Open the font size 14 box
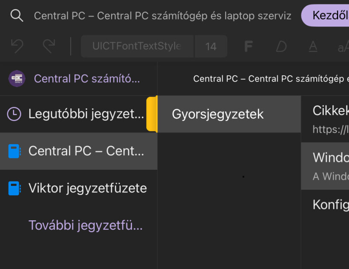 [211, 46]
